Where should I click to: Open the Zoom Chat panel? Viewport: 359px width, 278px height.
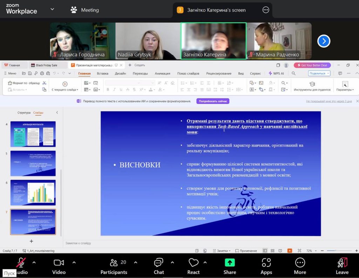tap(158, 263)
